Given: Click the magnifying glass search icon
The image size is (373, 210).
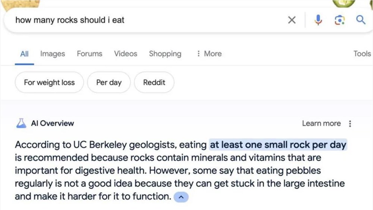Looking at the screenshot, I should point(361,20).
